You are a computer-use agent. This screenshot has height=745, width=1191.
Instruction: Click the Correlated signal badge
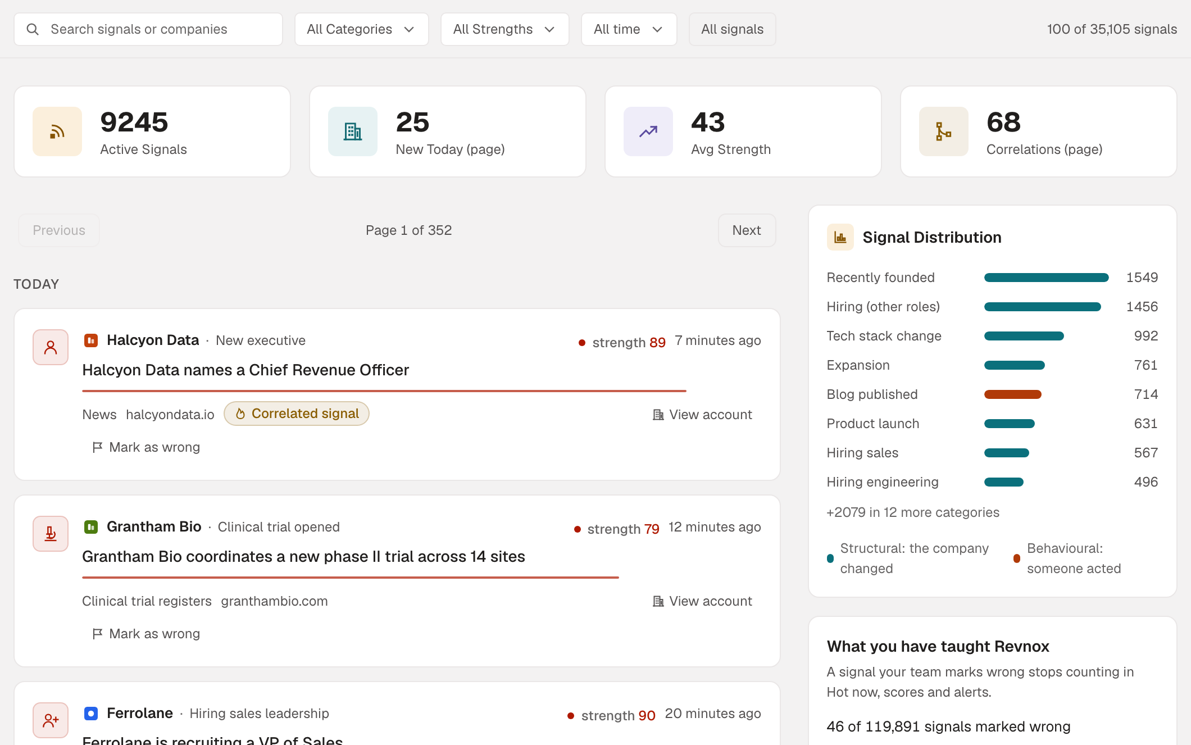(x=297, y=414)
